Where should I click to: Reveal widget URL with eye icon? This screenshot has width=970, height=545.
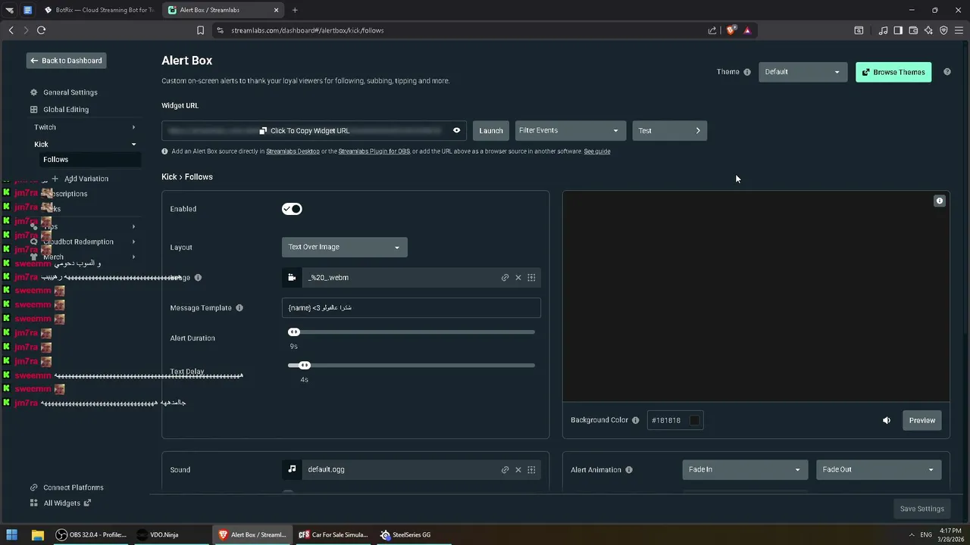456,130
